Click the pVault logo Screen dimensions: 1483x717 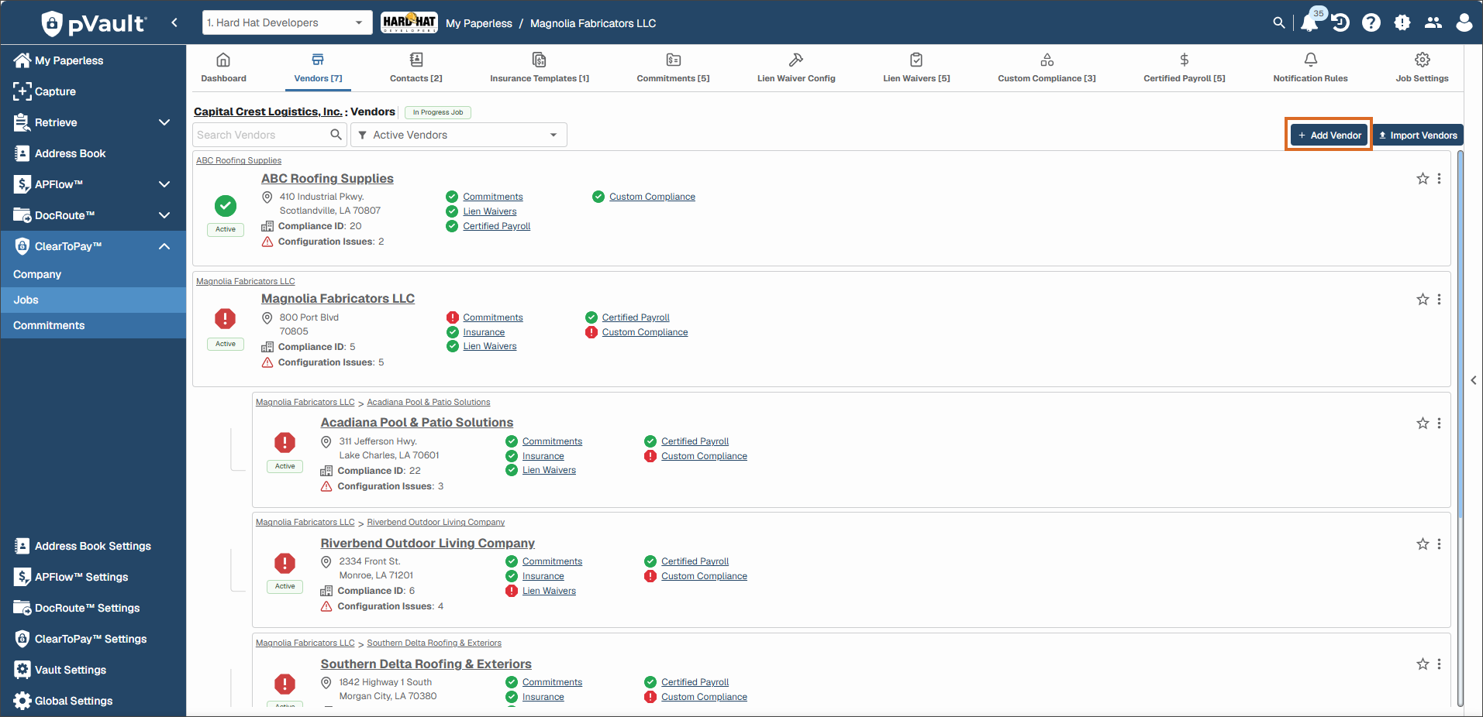pos(93,23)
